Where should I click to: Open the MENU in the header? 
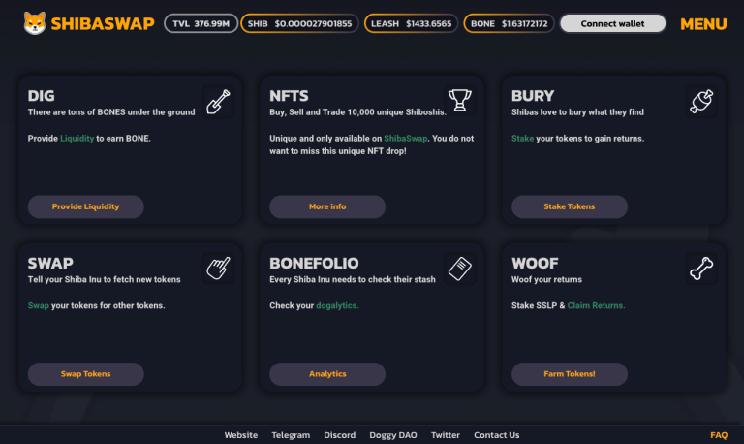pyautogui.click(x=703, y=23)
